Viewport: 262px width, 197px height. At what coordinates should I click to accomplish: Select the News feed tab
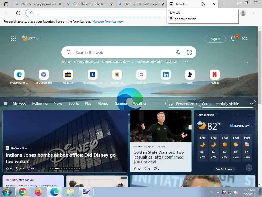coord(58,104)
